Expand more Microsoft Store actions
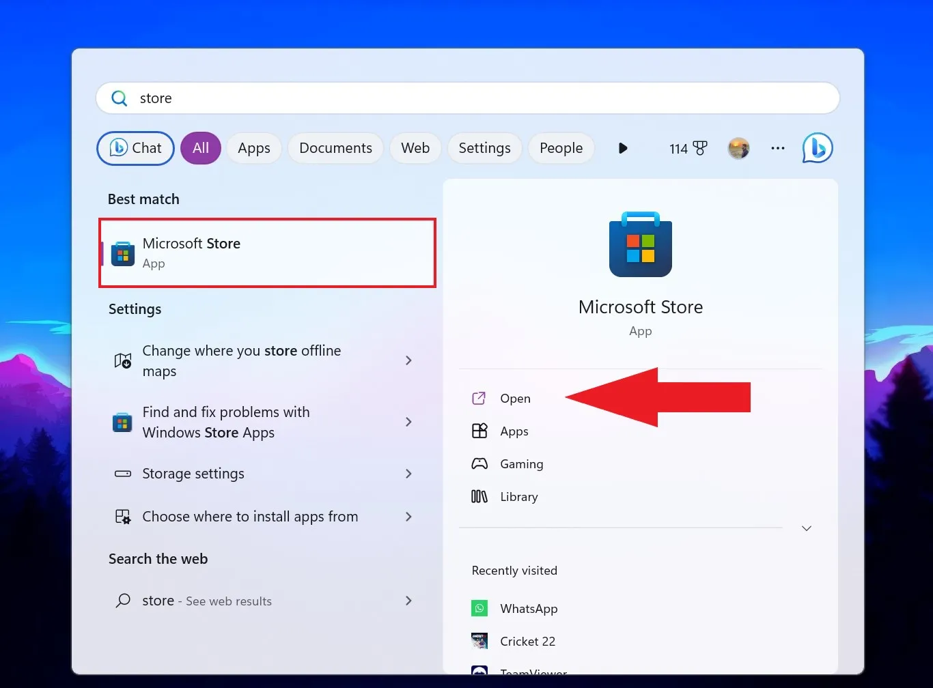The height and width of the screenshot is (688, 933). tap(807, 528)
